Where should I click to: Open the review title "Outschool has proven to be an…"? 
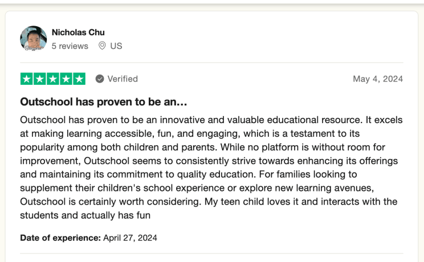[104, 102]
